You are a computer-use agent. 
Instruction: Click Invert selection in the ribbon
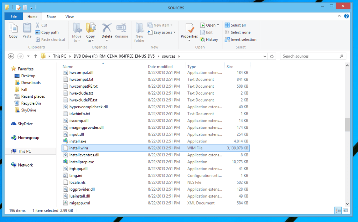coord(241,39)
